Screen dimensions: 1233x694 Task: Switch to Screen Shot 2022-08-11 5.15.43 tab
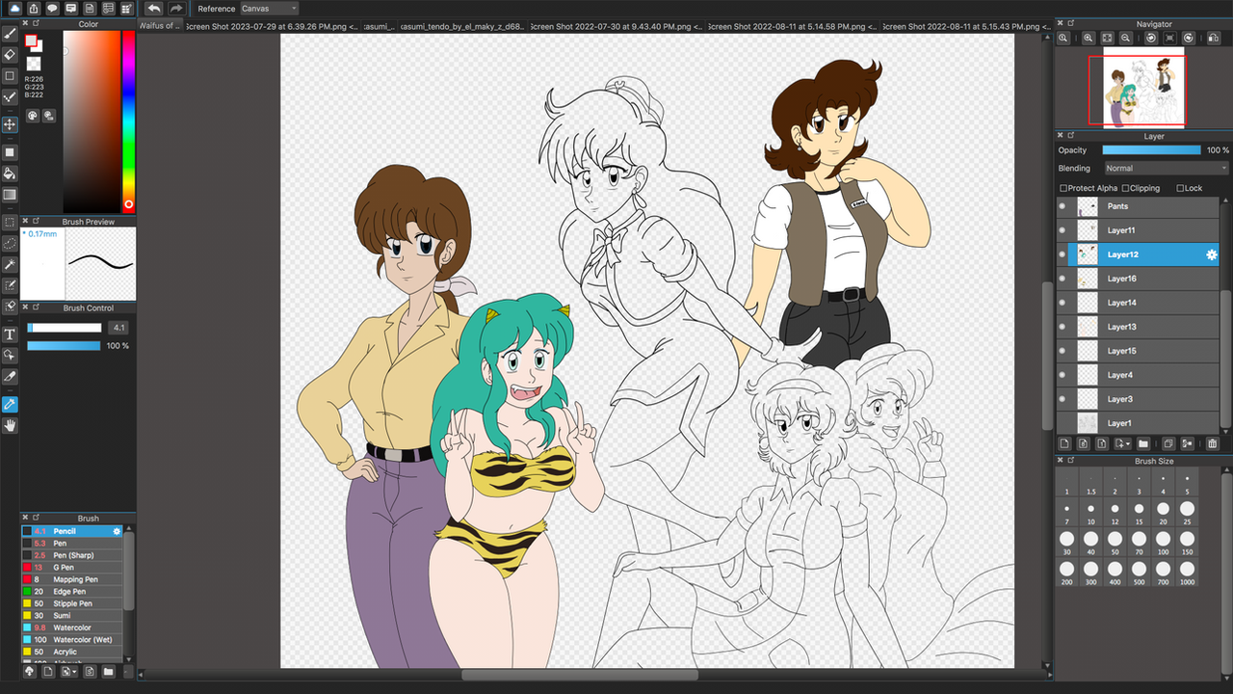pyautogui.click(x=966, y=25)
